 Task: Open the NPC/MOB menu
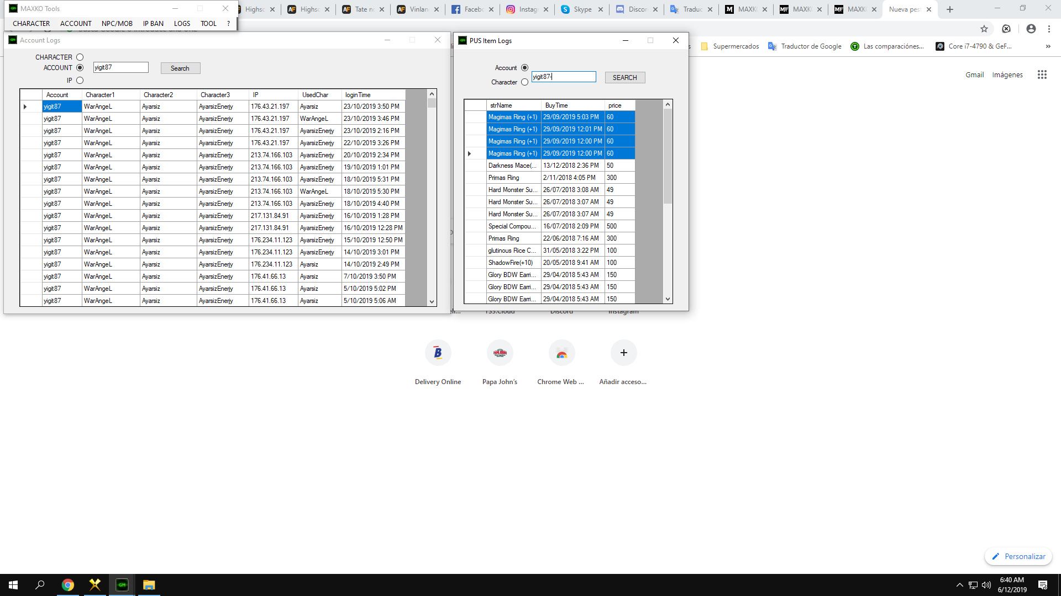pos(117,24)
